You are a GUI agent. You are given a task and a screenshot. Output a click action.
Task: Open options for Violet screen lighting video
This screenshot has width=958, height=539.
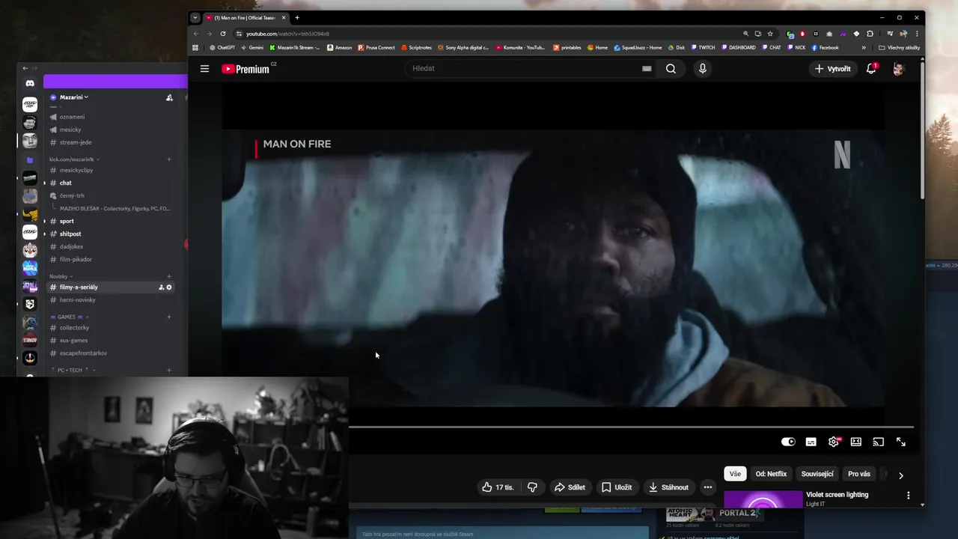point(909,496)
